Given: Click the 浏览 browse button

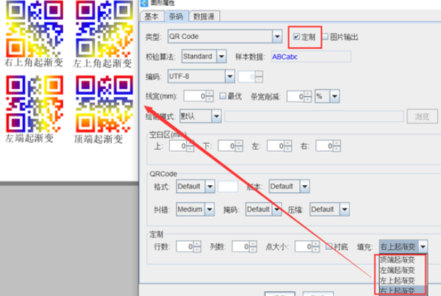Looking at the screenshot, I should [x=421, y=116].
